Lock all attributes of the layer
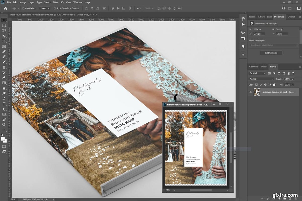Screen dimensions: 302x201 point(274,85)
